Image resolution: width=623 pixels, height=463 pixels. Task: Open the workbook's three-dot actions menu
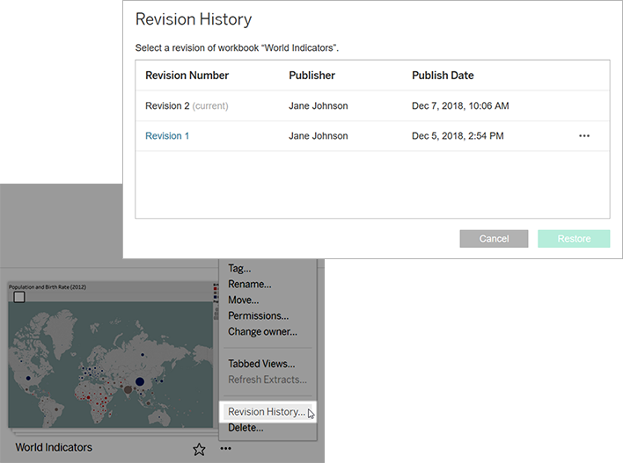coord(225,448)
